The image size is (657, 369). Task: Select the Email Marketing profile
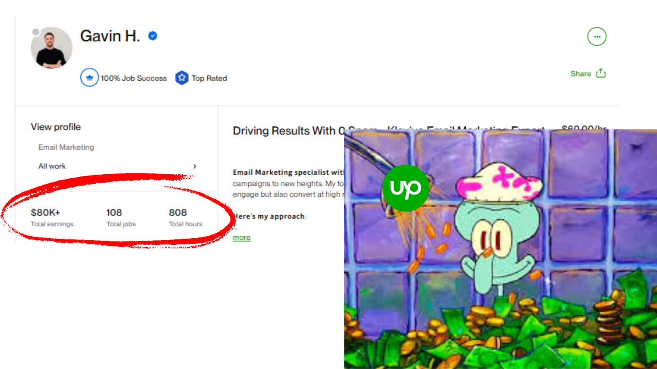66,147
